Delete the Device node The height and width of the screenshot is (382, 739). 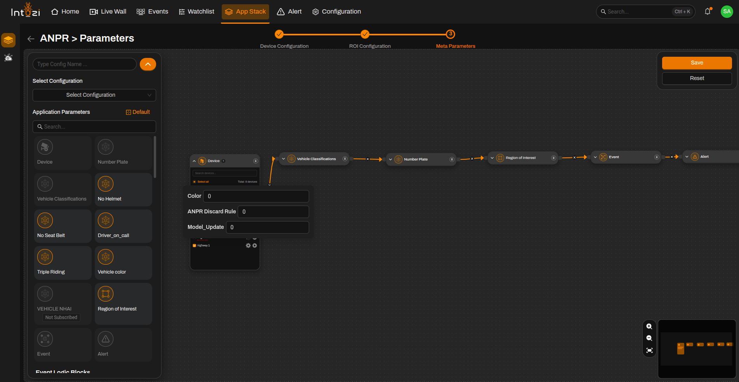click(256, 161)
